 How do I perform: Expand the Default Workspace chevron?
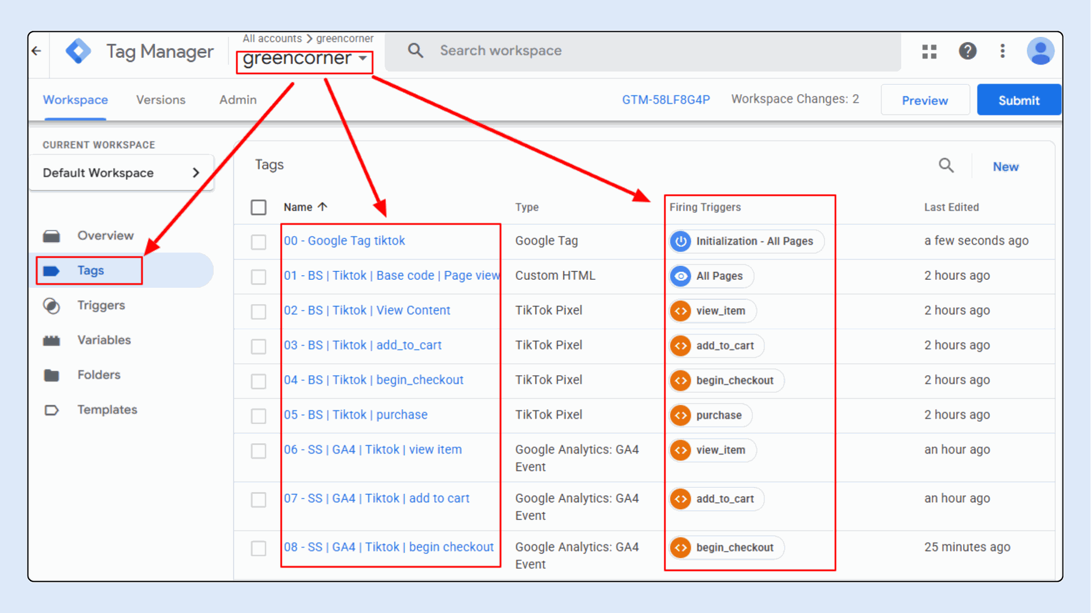coord(196,173)
